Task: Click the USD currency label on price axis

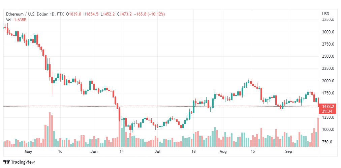Action: click(325, 14)
